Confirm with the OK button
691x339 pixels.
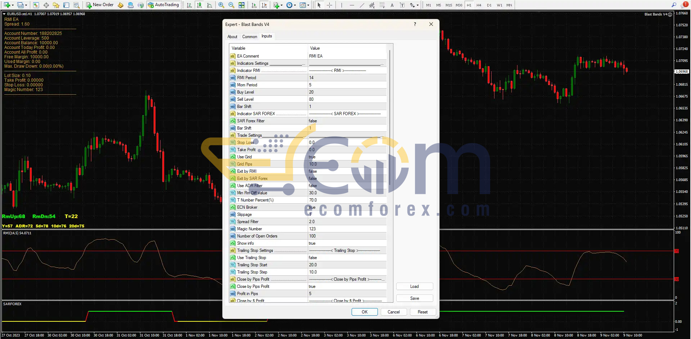(x=365, y=312)
